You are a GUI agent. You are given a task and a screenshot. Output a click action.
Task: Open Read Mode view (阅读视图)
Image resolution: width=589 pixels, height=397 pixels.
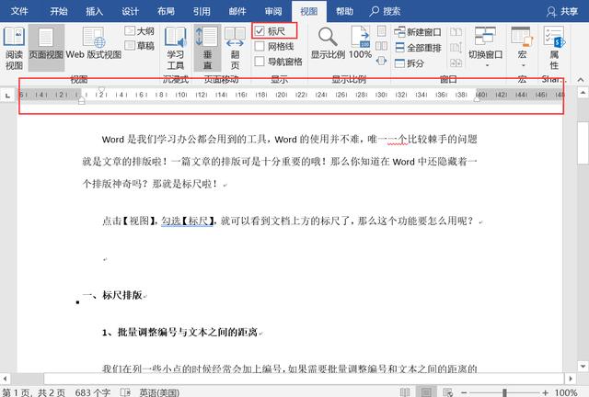pyautogui.click(x=14, y=48)
